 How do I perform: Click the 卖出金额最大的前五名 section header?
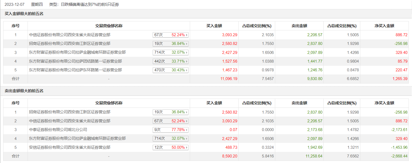24,91
